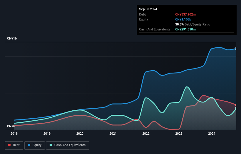The height and width of the screenshot is (154, 241).
Task: Click the teal Cash endpoint marker on chart
Action: click(236, 108)
